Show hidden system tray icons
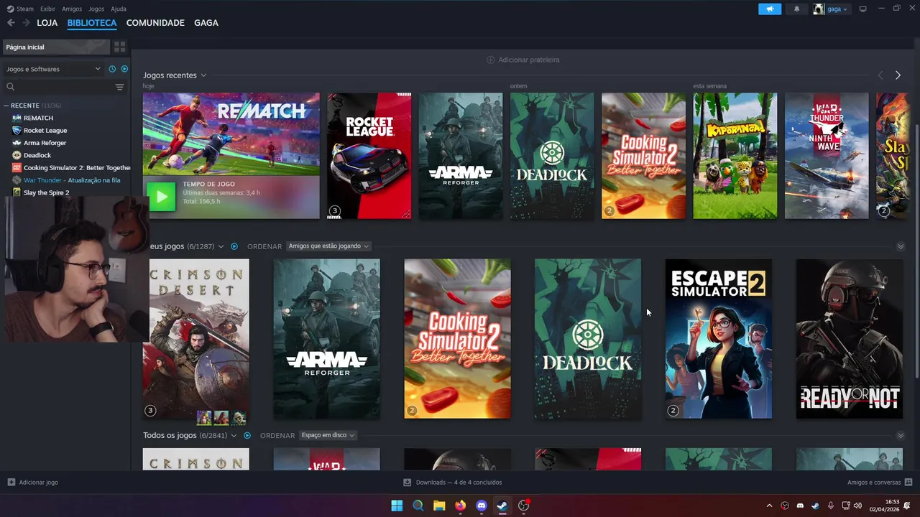Image resolution: width=920 pixels, height=517 pixels. pyautogui.click(x=769, y=506)
